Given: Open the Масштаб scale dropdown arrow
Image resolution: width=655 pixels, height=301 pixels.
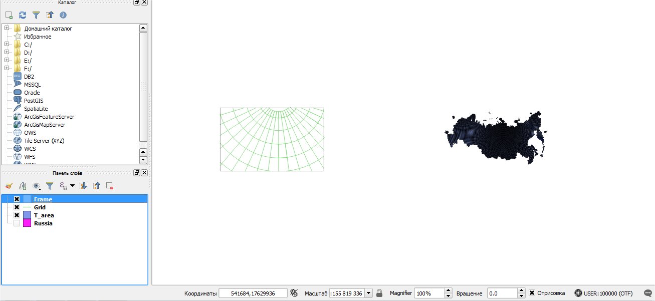Looking at the screenshot, I should coord(369,293).
